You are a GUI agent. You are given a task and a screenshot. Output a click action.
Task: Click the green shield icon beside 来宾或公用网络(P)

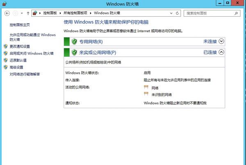pyautogui.click(x=74, y=52)
